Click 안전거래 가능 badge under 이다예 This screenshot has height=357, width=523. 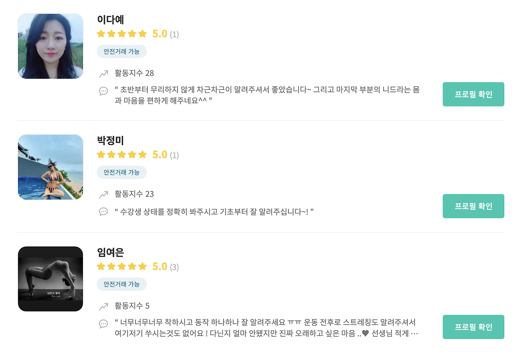(x=121, y=51)
